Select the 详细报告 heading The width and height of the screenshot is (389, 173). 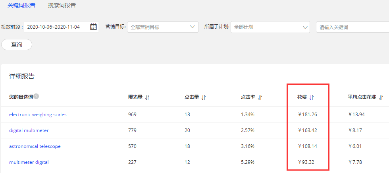coord(21,76)
